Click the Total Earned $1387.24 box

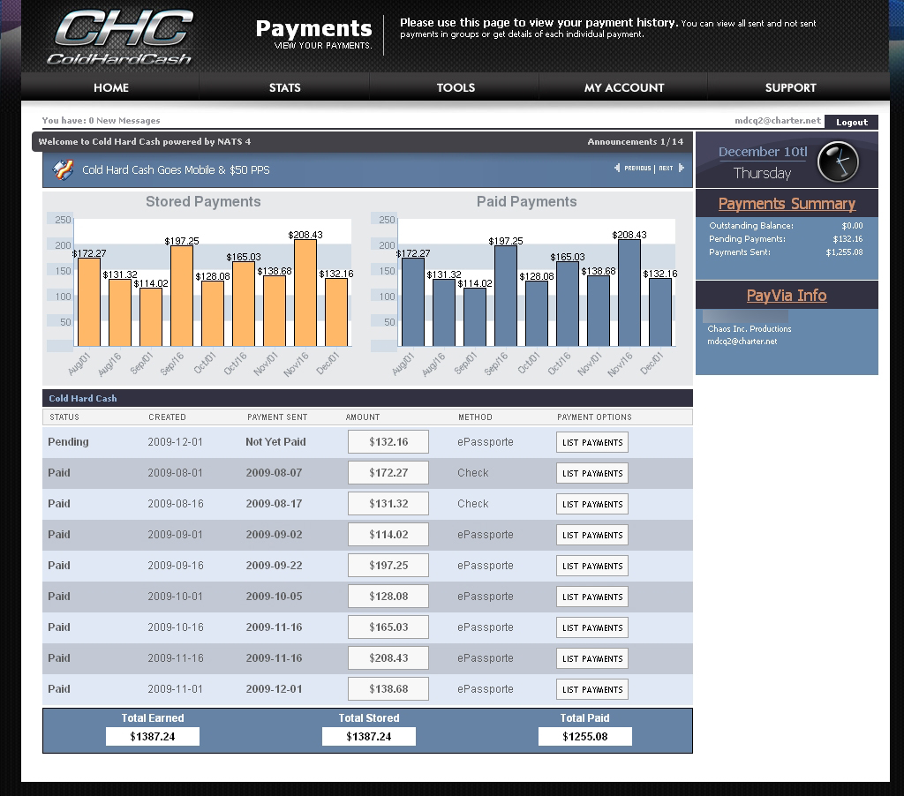coord(152,737)
